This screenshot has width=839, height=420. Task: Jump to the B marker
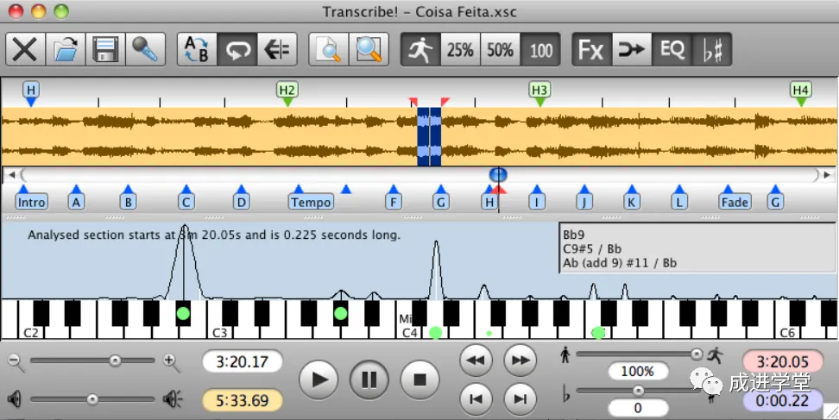click(x=128, y=202)
